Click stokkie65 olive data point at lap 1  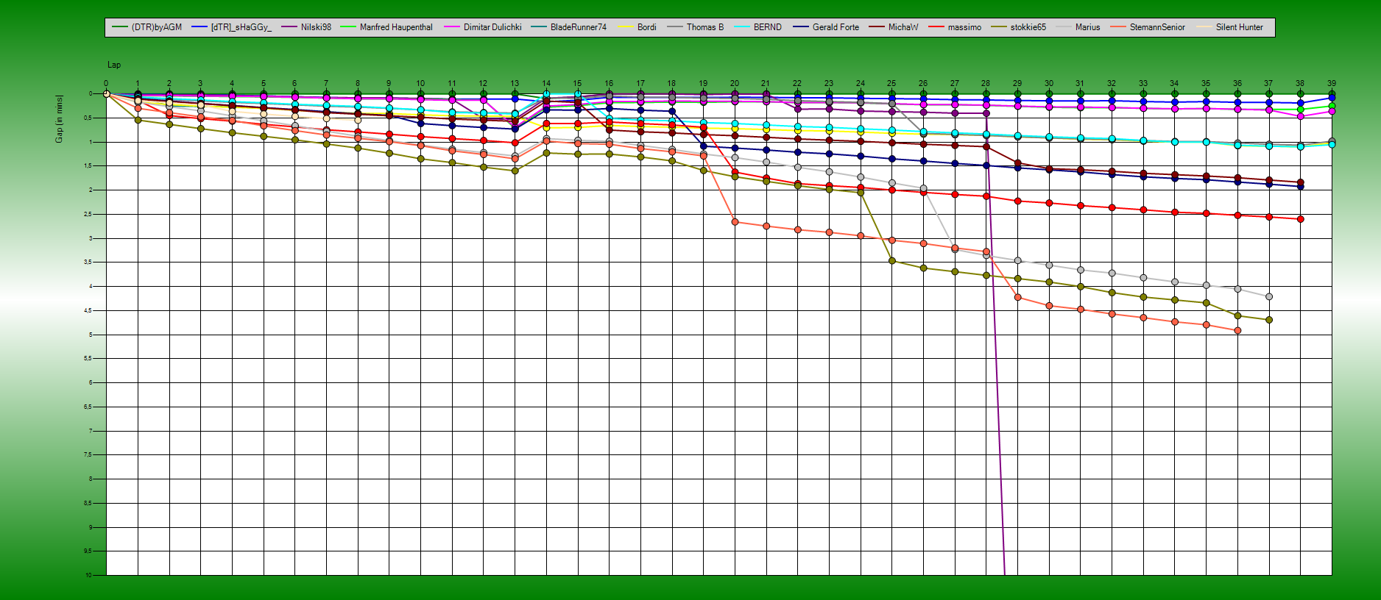[x=138, y=120]
